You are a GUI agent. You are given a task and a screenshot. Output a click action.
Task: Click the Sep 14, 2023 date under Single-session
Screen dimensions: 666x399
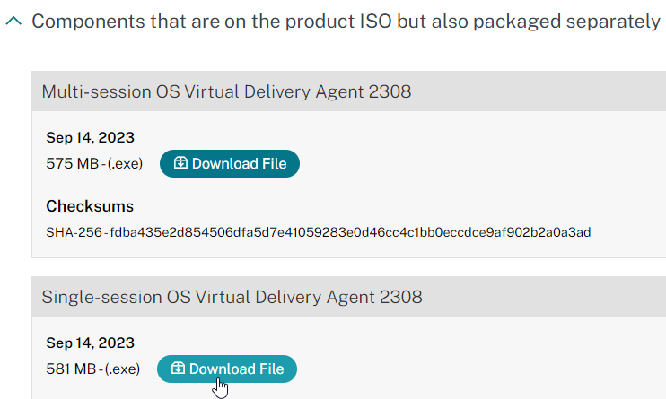[90, 343]
